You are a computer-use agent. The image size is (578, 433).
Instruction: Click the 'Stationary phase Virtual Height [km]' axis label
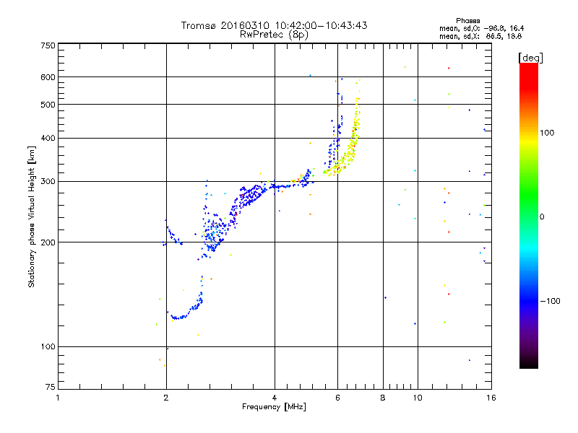pyautogui.click(x=32, y=216)
